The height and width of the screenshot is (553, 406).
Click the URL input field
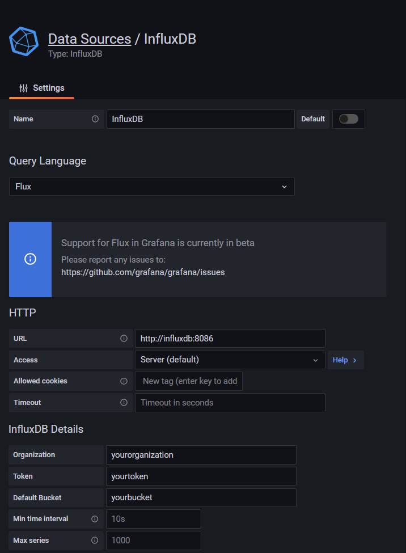230,338
